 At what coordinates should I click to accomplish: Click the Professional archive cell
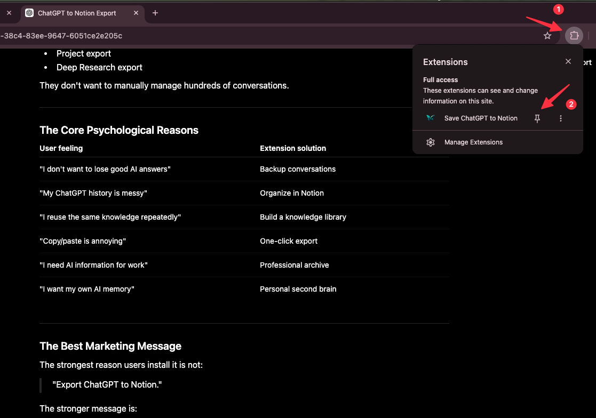pyautogui.click(x=294, y=265)
